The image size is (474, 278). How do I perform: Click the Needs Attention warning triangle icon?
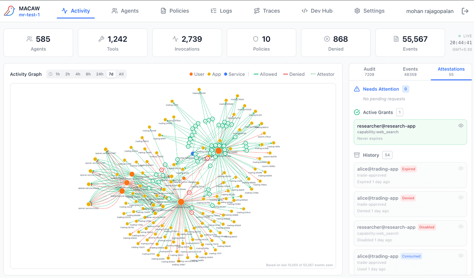(x=357, y=89)
